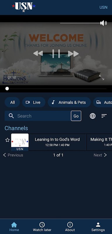Rewind the video
This screenshot has height=234, width=112.
[38, 54]
